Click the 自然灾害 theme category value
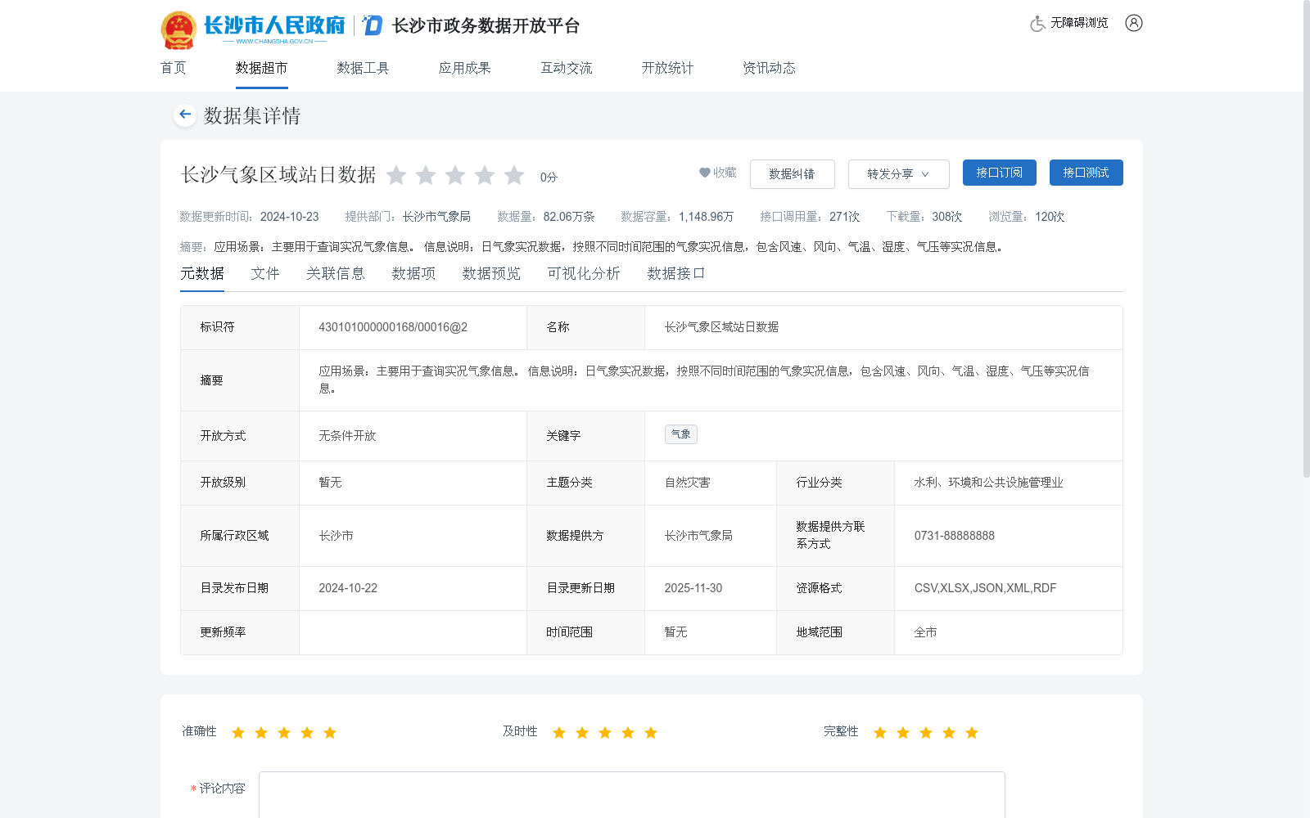Image resolution: width=1310 pixels, height=818 pixels. [687, 483]
